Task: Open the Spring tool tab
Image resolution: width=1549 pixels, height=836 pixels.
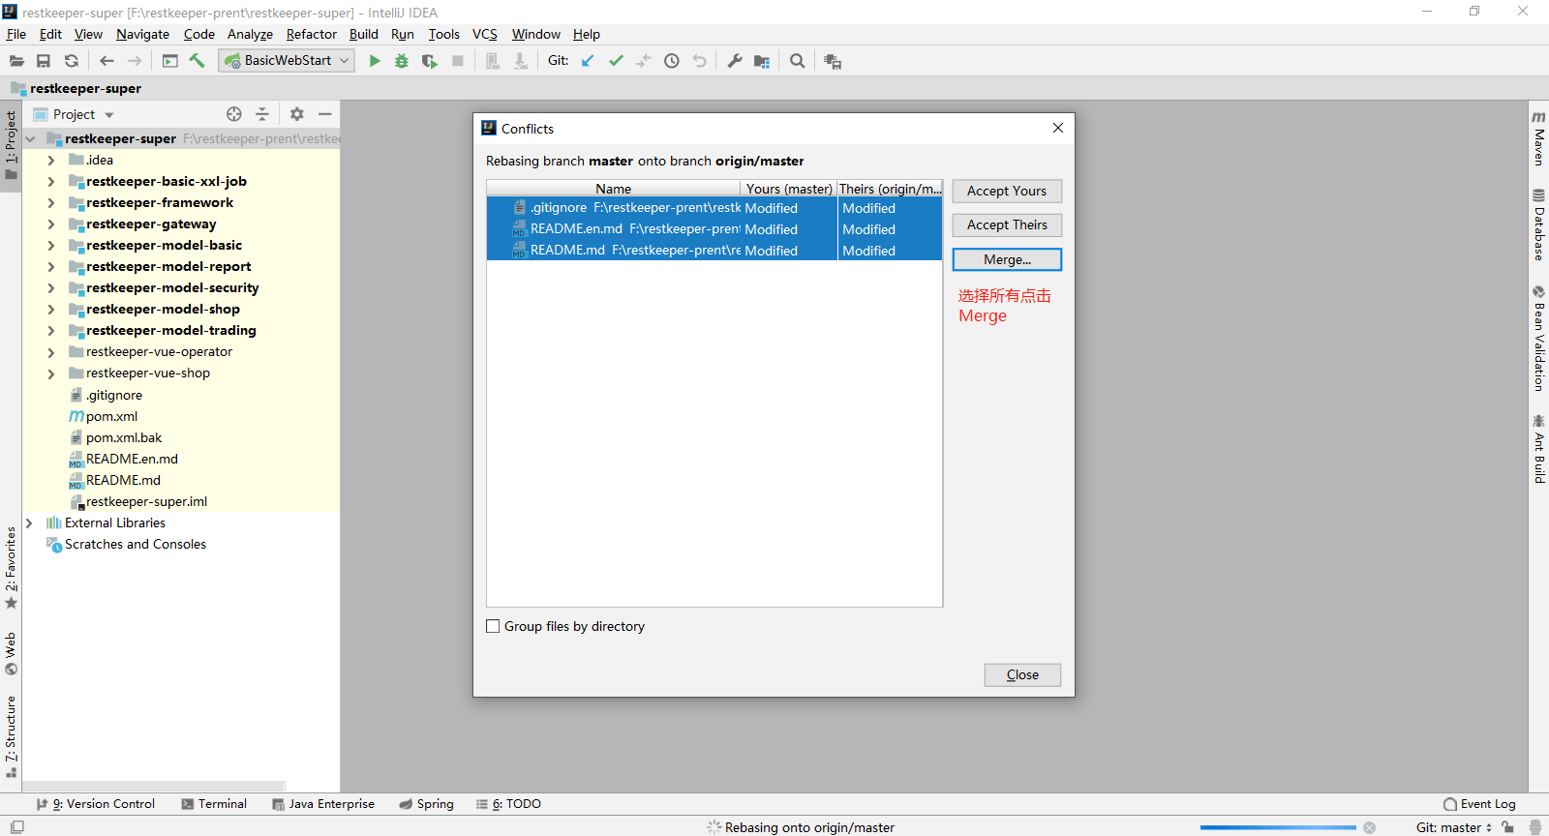Action: pyautogui.click(x=426, y=804)
